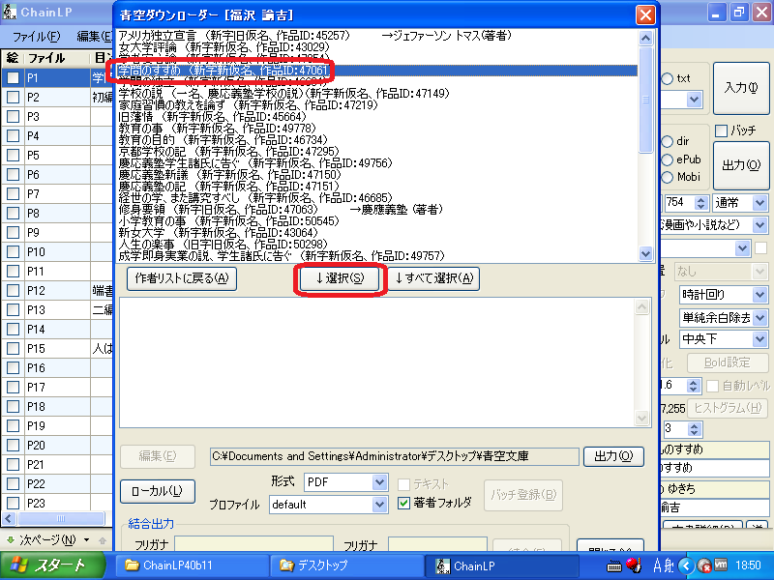Open ChainLP40b11 folder in taskbar

(x=193, y=565)
